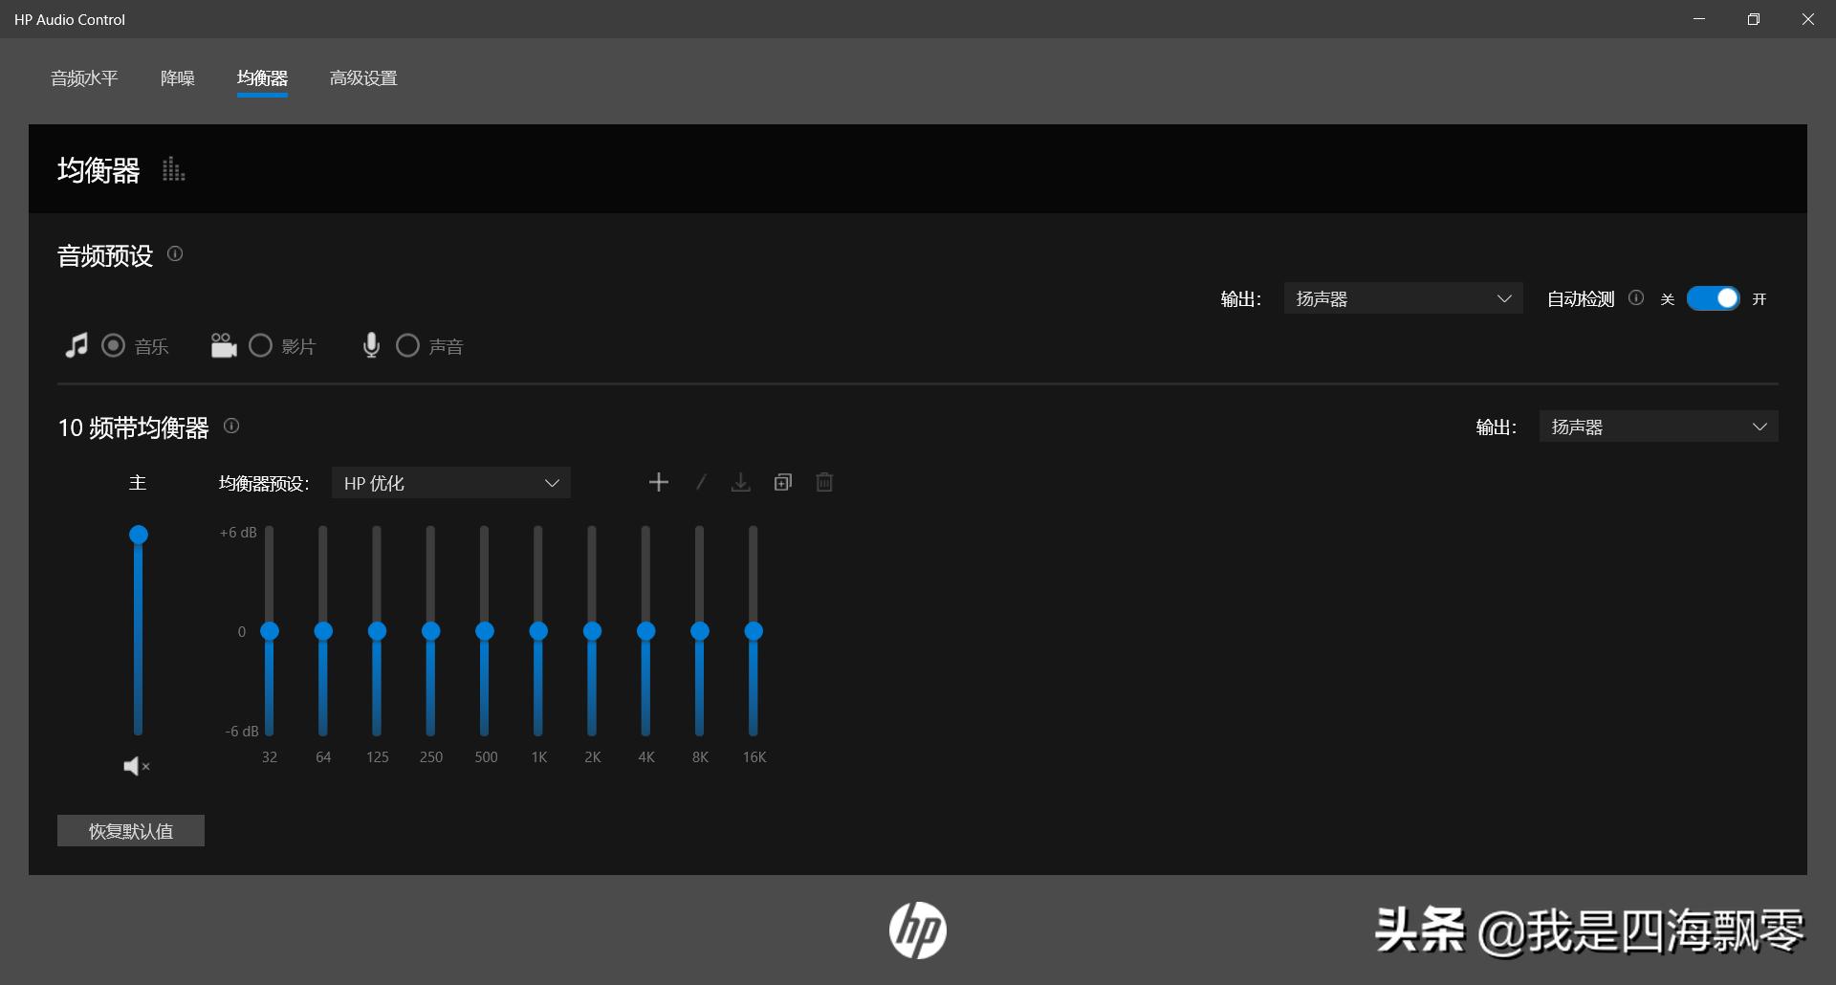Click the -6 dB scale label
Viewport: 1836px width, 985px height.
(x=242, y=732)
